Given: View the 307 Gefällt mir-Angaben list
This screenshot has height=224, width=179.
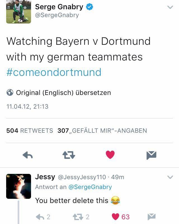Looking at the screenshot, I should 102,130.
